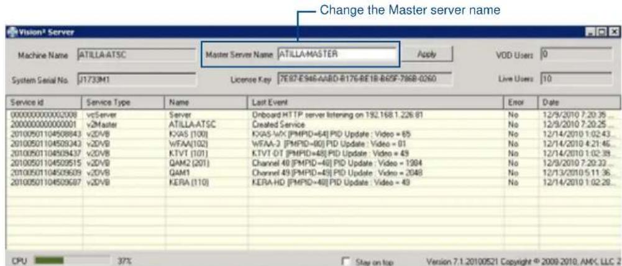Viewport: 622px width, 266px height.
Task: Click the Channel 49 PID Update event
Action: (337, 172)
